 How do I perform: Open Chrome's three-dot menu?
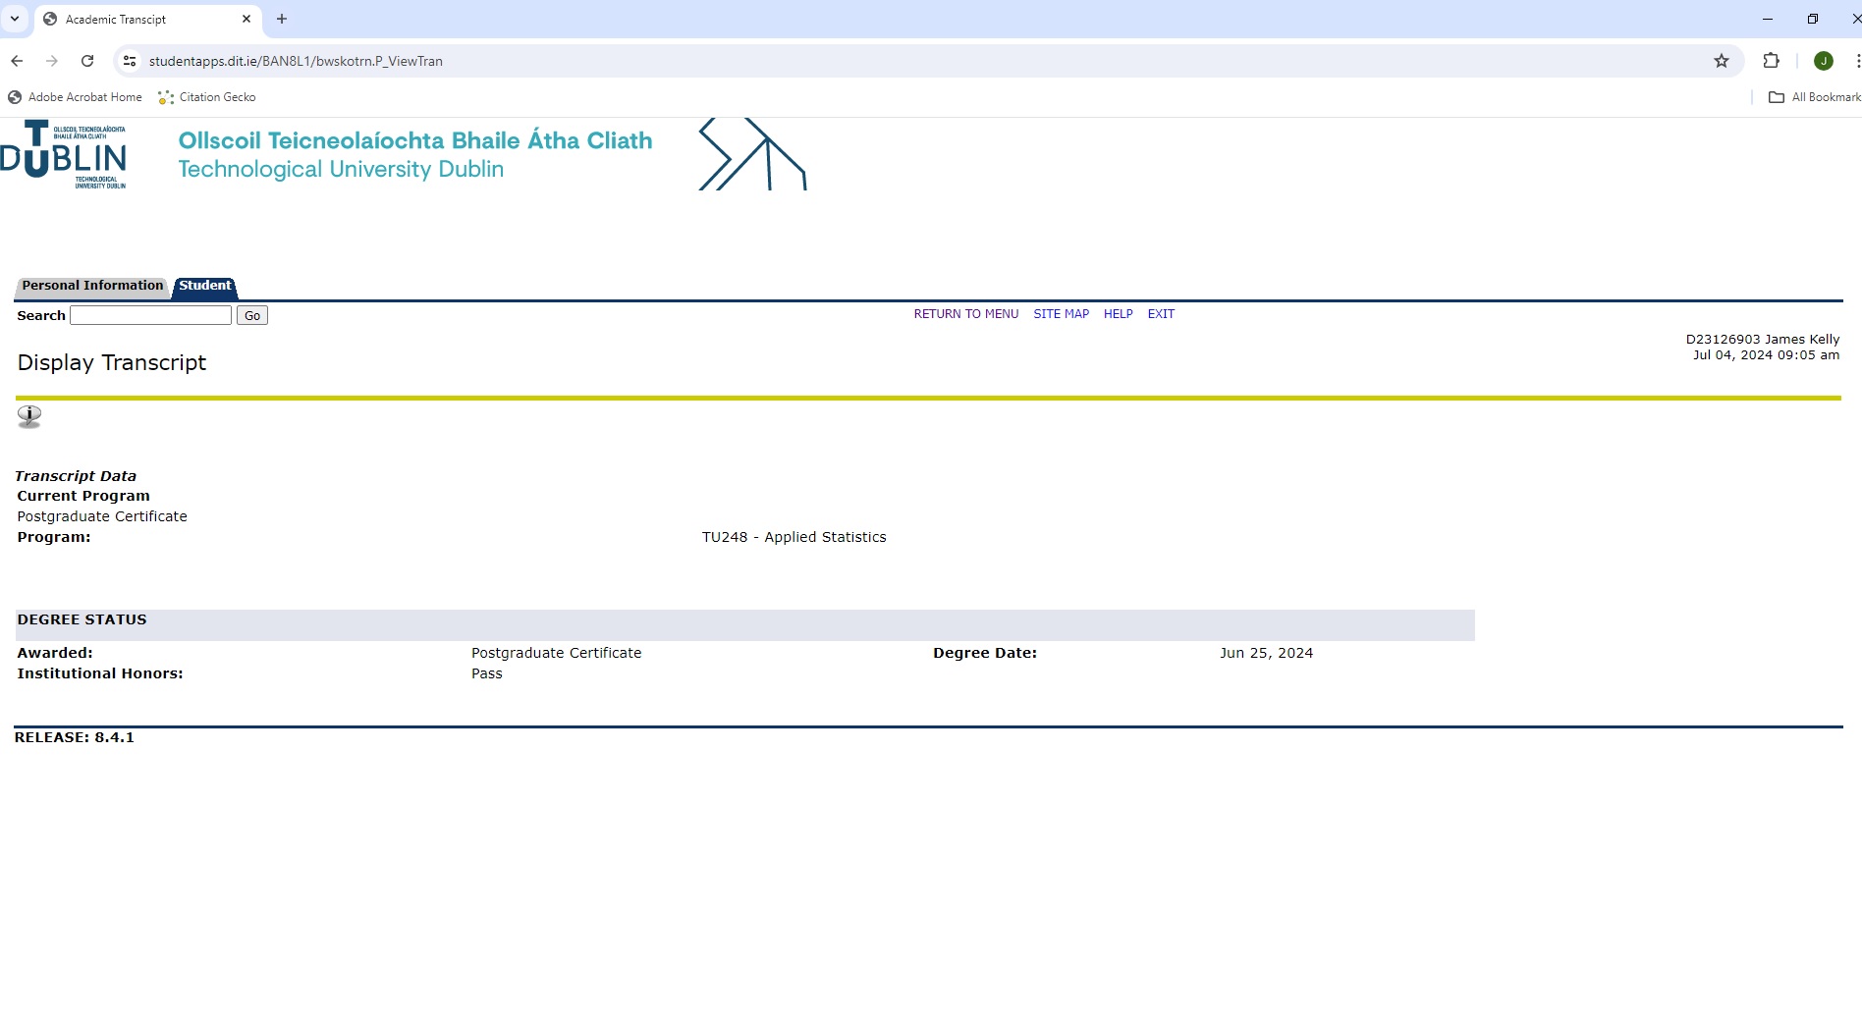point(1856,61)
